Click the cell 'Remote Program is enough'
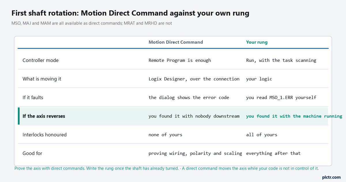Screen dimensions: 346x182 point(180,60)
